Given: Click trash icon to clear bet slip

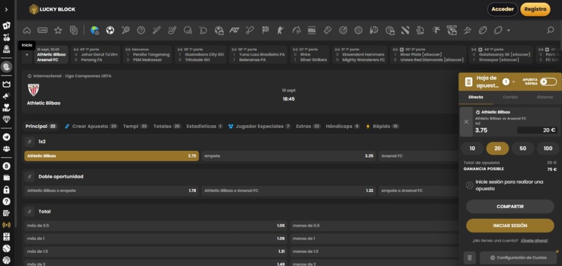Looking at the screenshot, I should tap(469, 257).
